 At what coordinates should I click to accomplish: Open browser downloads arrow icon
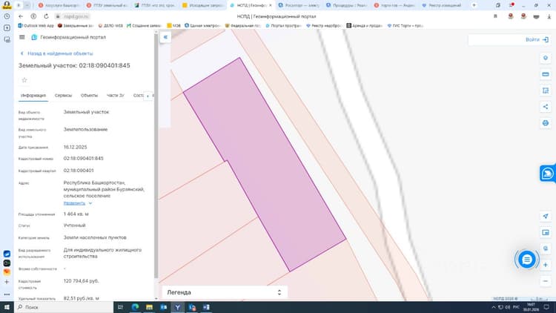click(x=549, y=16)
